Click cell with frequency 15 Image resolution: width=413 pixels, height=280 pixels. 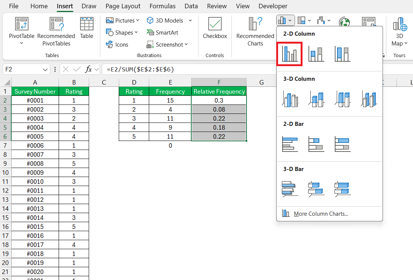170,100
